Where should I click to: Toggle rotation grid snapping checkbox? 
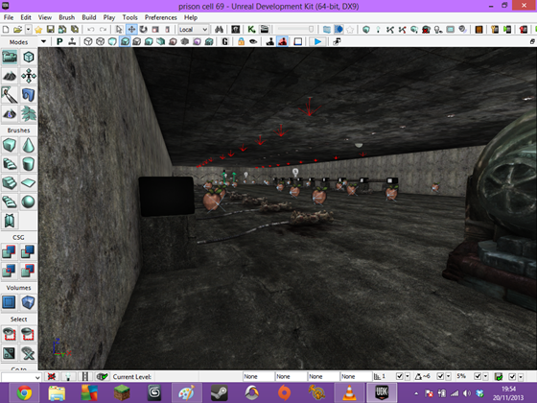440,376
